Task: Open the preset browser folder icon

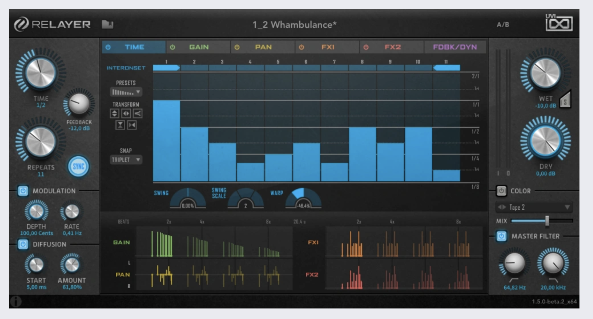Action: 108,24
